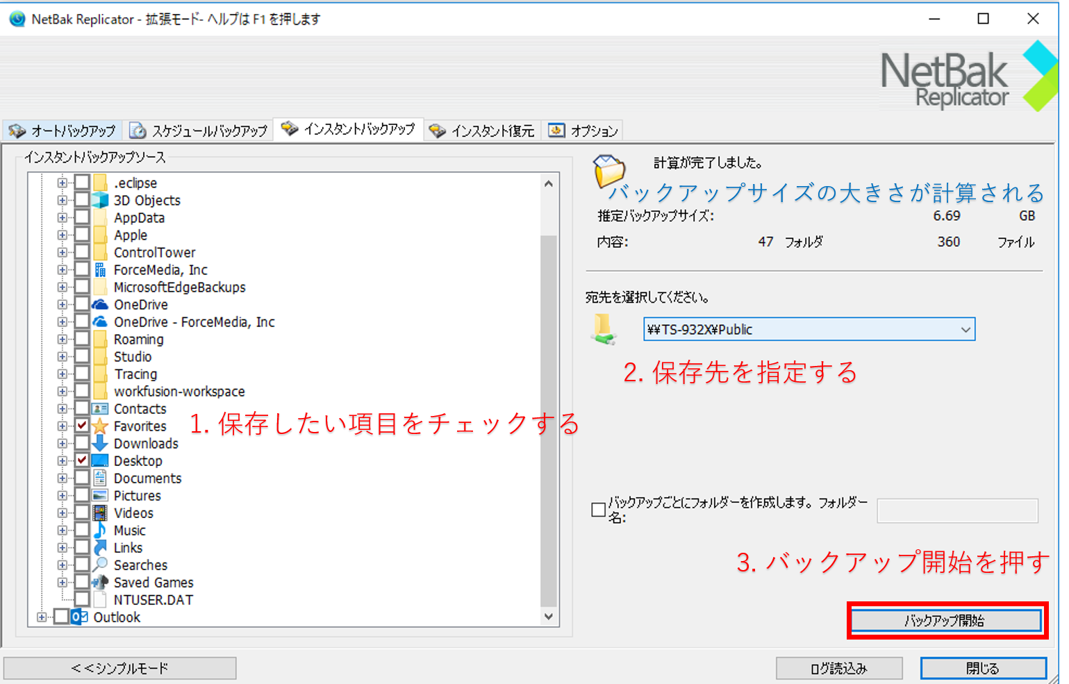The width and height of the screenshot is (1069, 684).
Task: Enable create folder per backup checkbox
Action: coord(598,510)
